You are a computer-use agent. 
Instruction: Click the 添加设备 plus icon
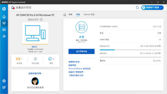click(35, 59)
